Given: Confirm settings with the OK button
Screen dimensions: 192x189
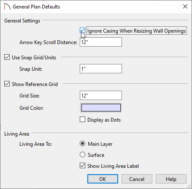Looking at the screenshot, I should pyautogui.click(x=103, y=179).
